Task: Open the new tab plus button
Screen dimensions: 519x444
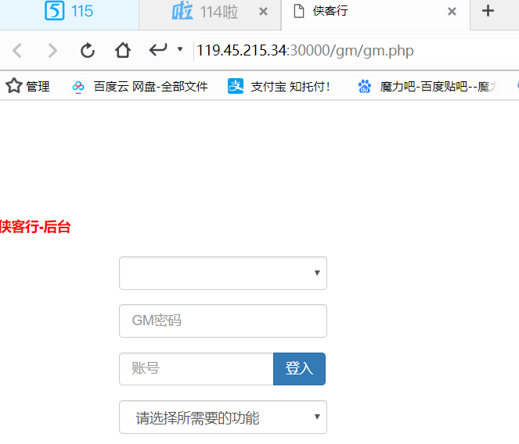Action: pos(488,11)
